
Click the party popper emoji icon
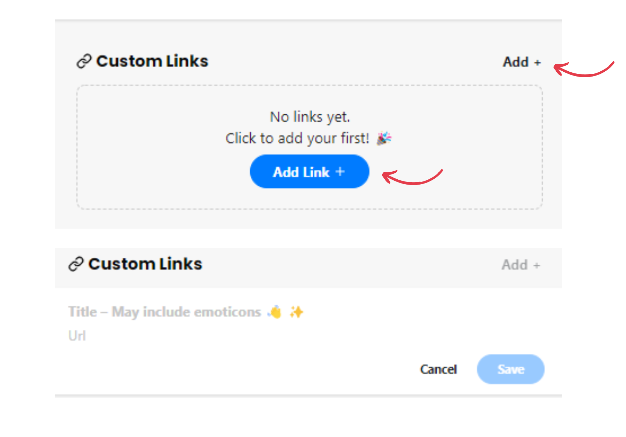384,138
